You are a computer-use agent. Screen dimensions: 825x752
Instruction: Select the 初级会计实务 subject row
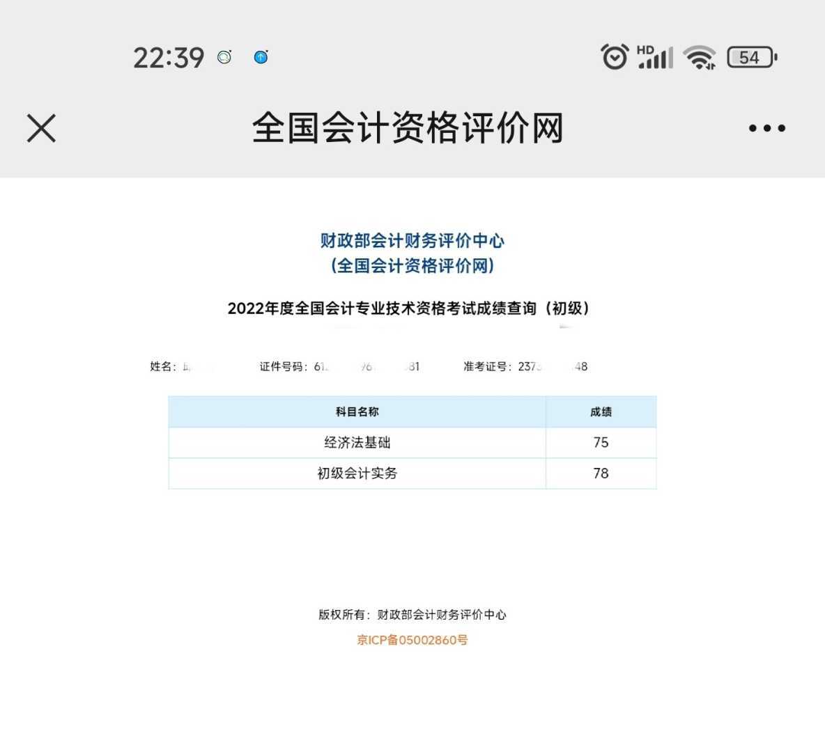click(x=357, y=473)
